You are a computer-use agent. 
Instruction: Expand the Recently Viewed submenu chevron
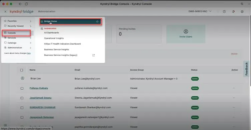pos(30,26)
